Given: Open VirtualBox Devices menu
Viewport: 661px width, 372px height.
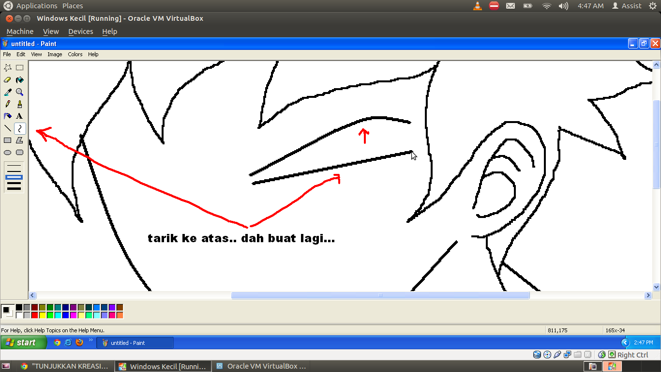Looking at the screenshot, I should (x=80, y=31).
